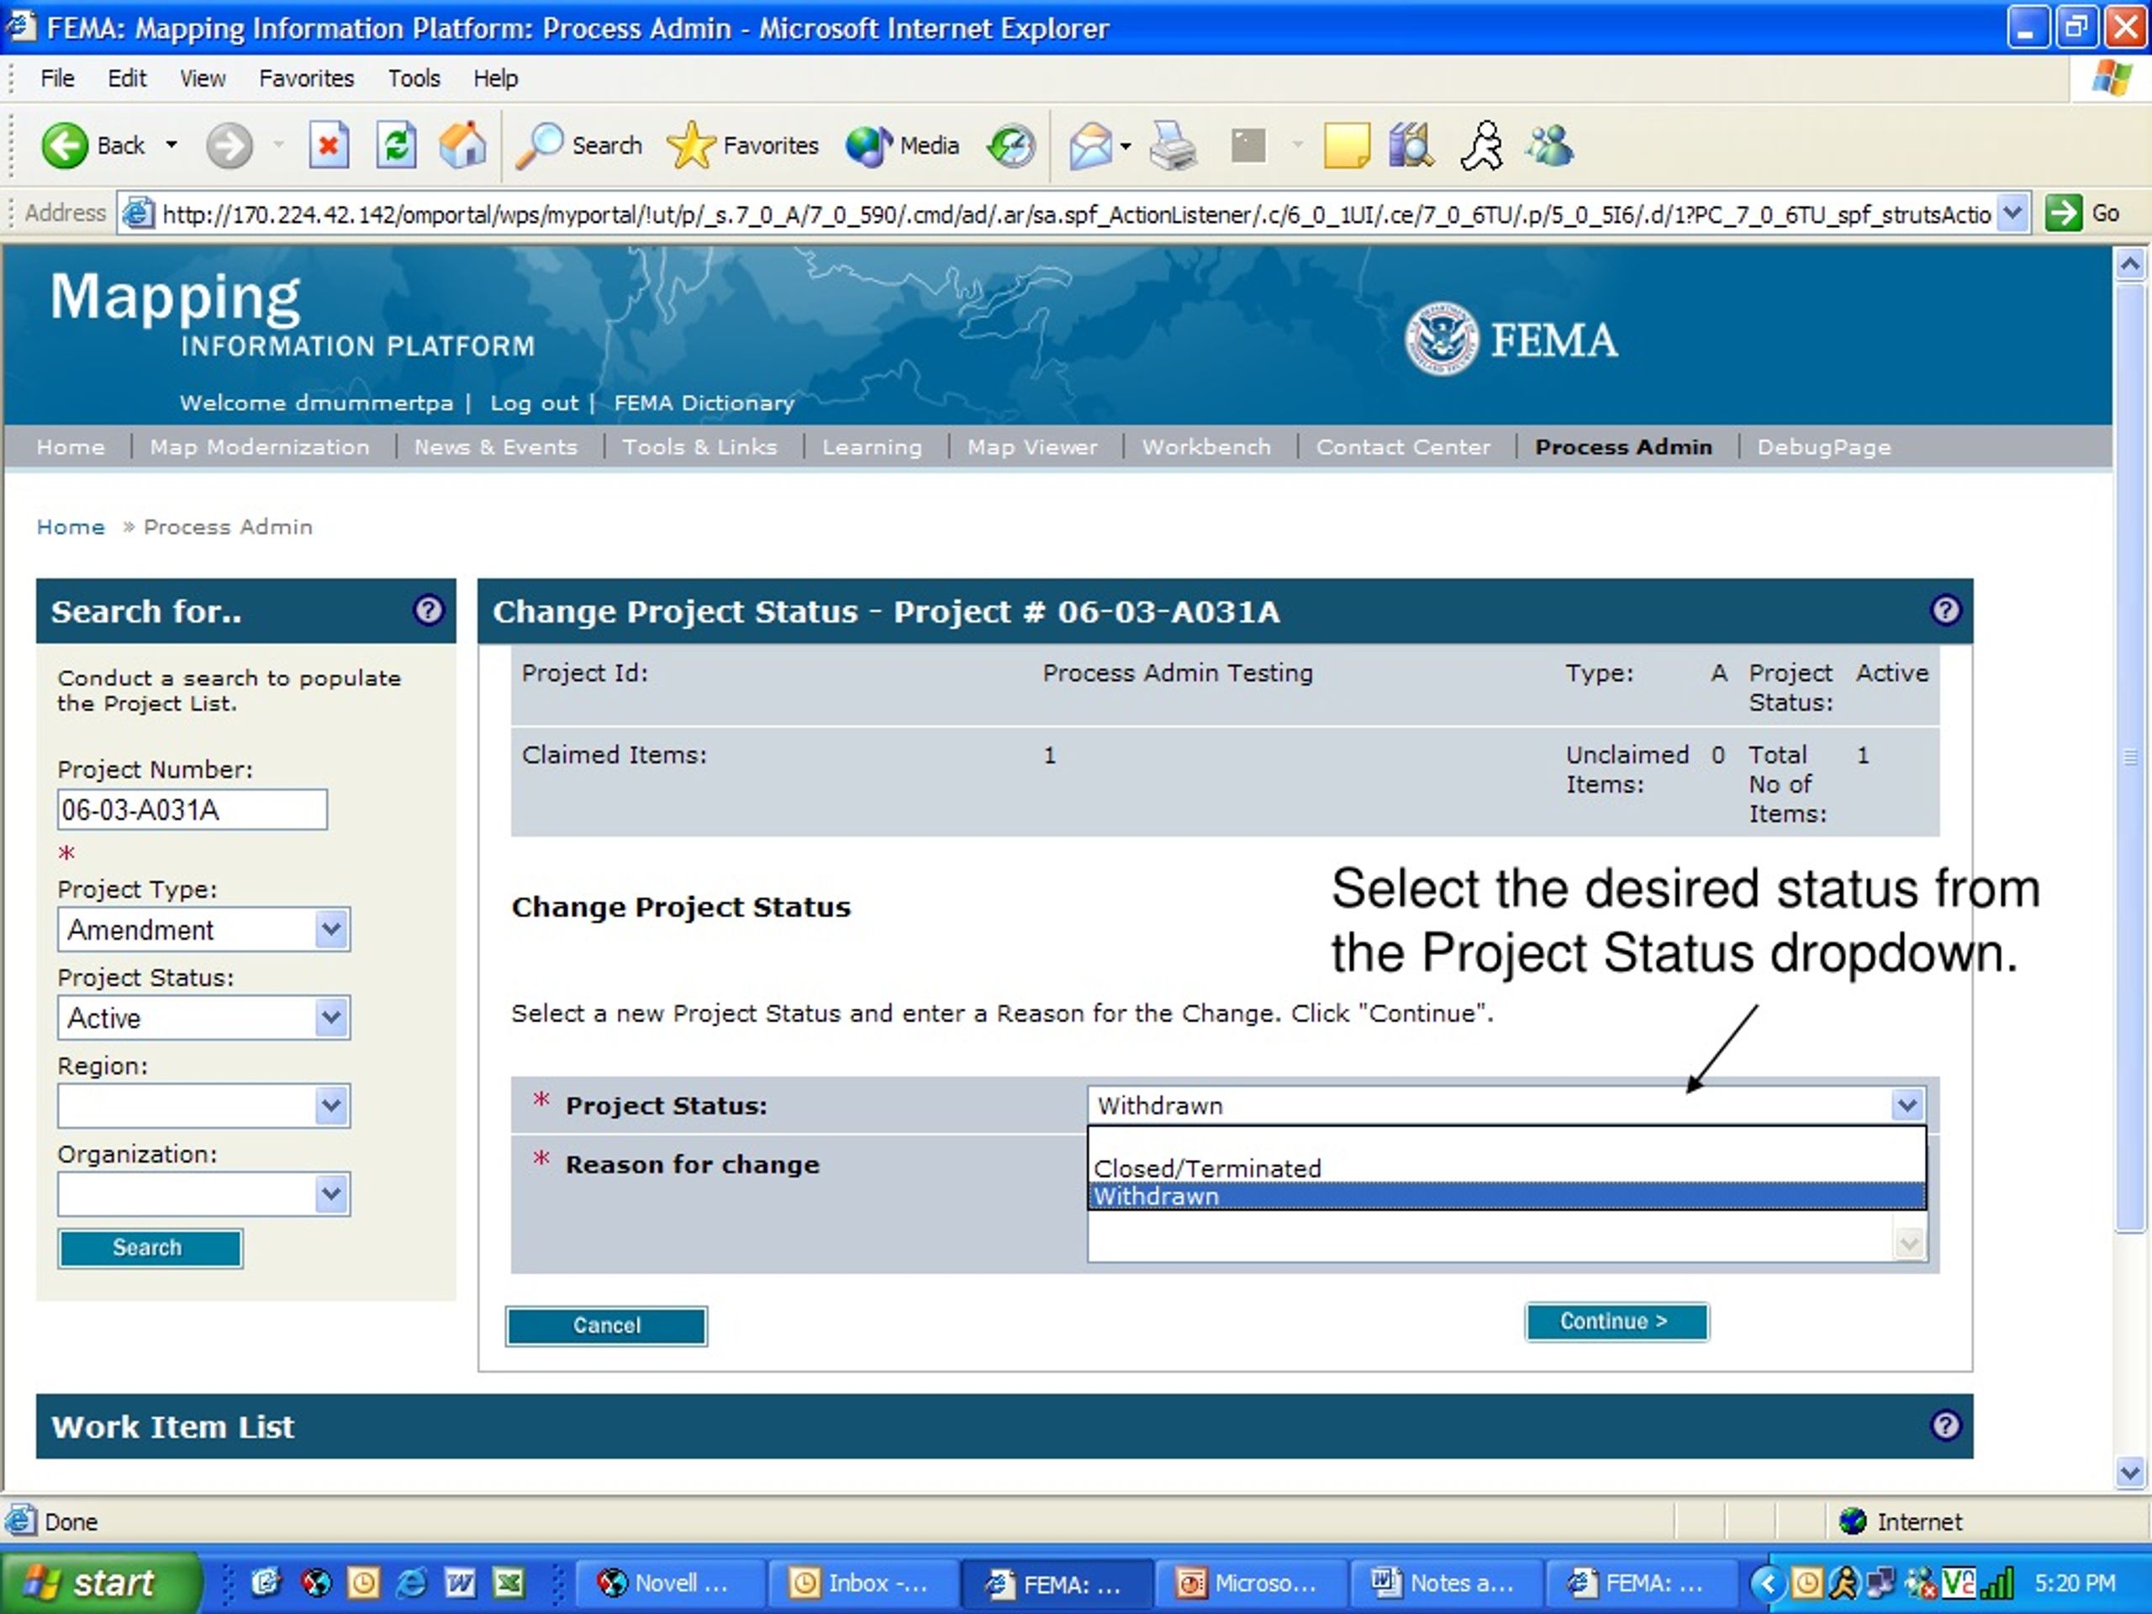This screenshot has height=1614, width=2152.
Task: Click the History icon in toolbar
Action: click(1012, 147)
